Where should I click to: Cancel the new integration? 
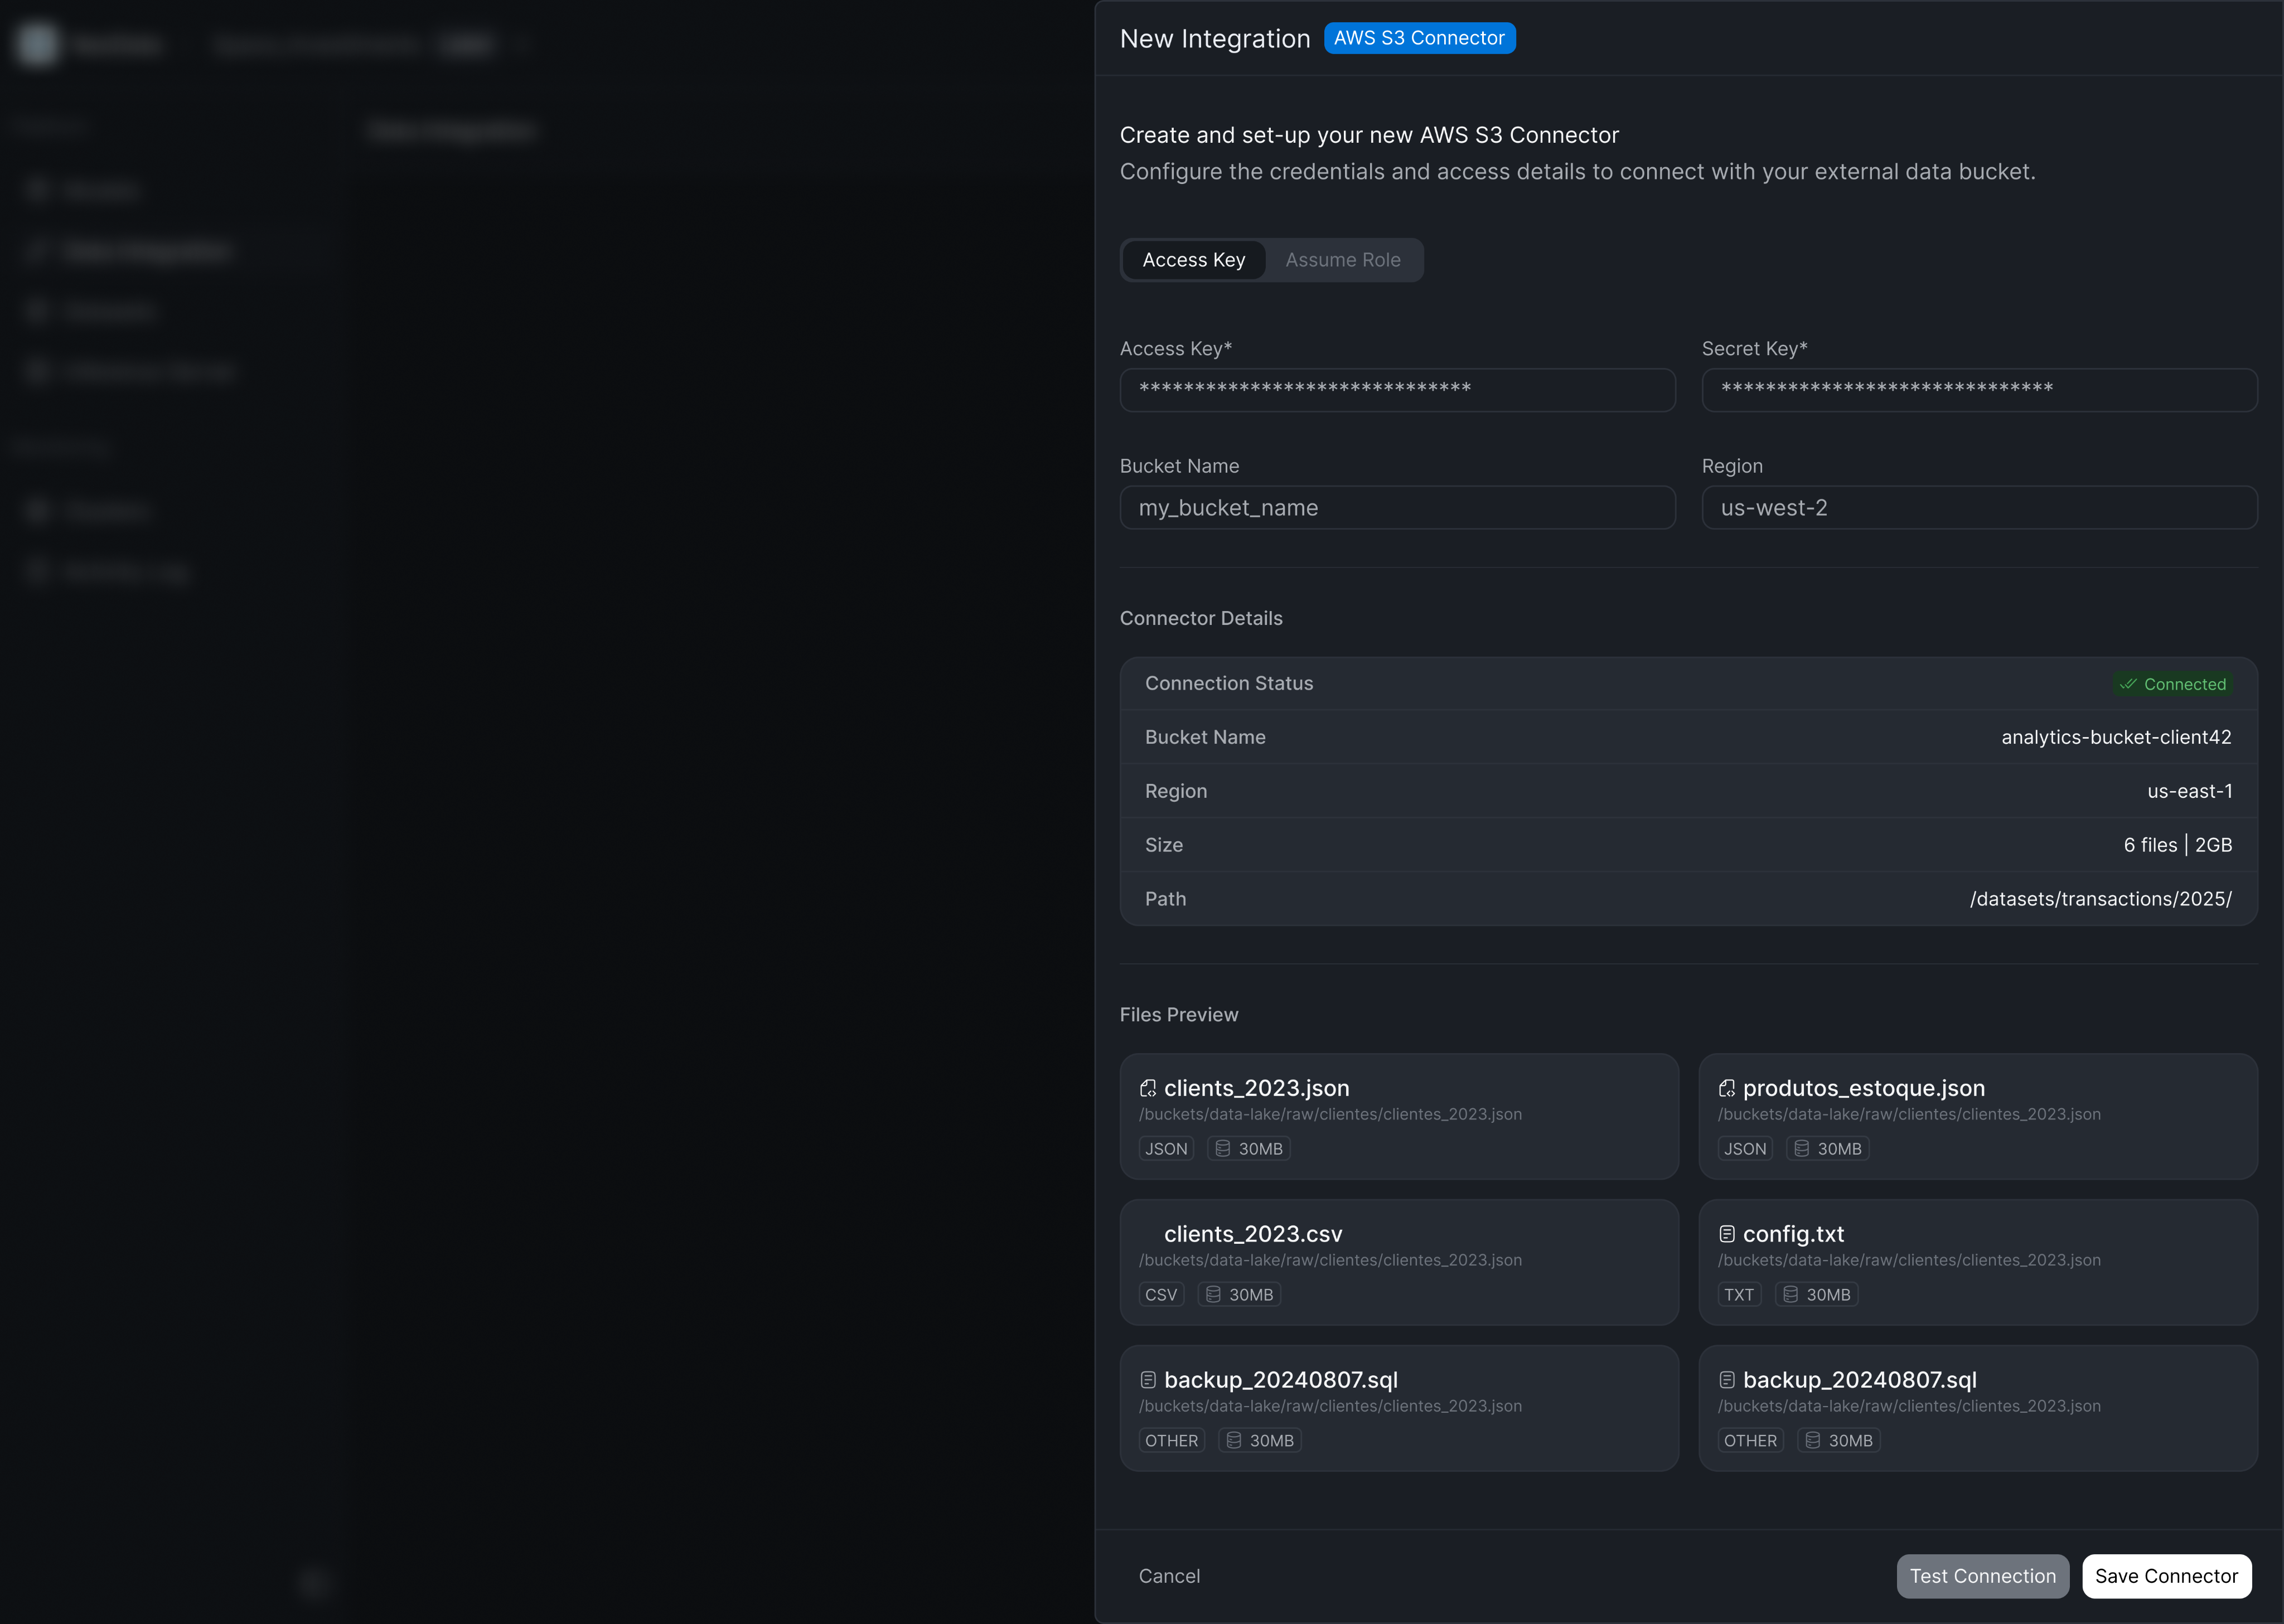tap(1169, 1576)
